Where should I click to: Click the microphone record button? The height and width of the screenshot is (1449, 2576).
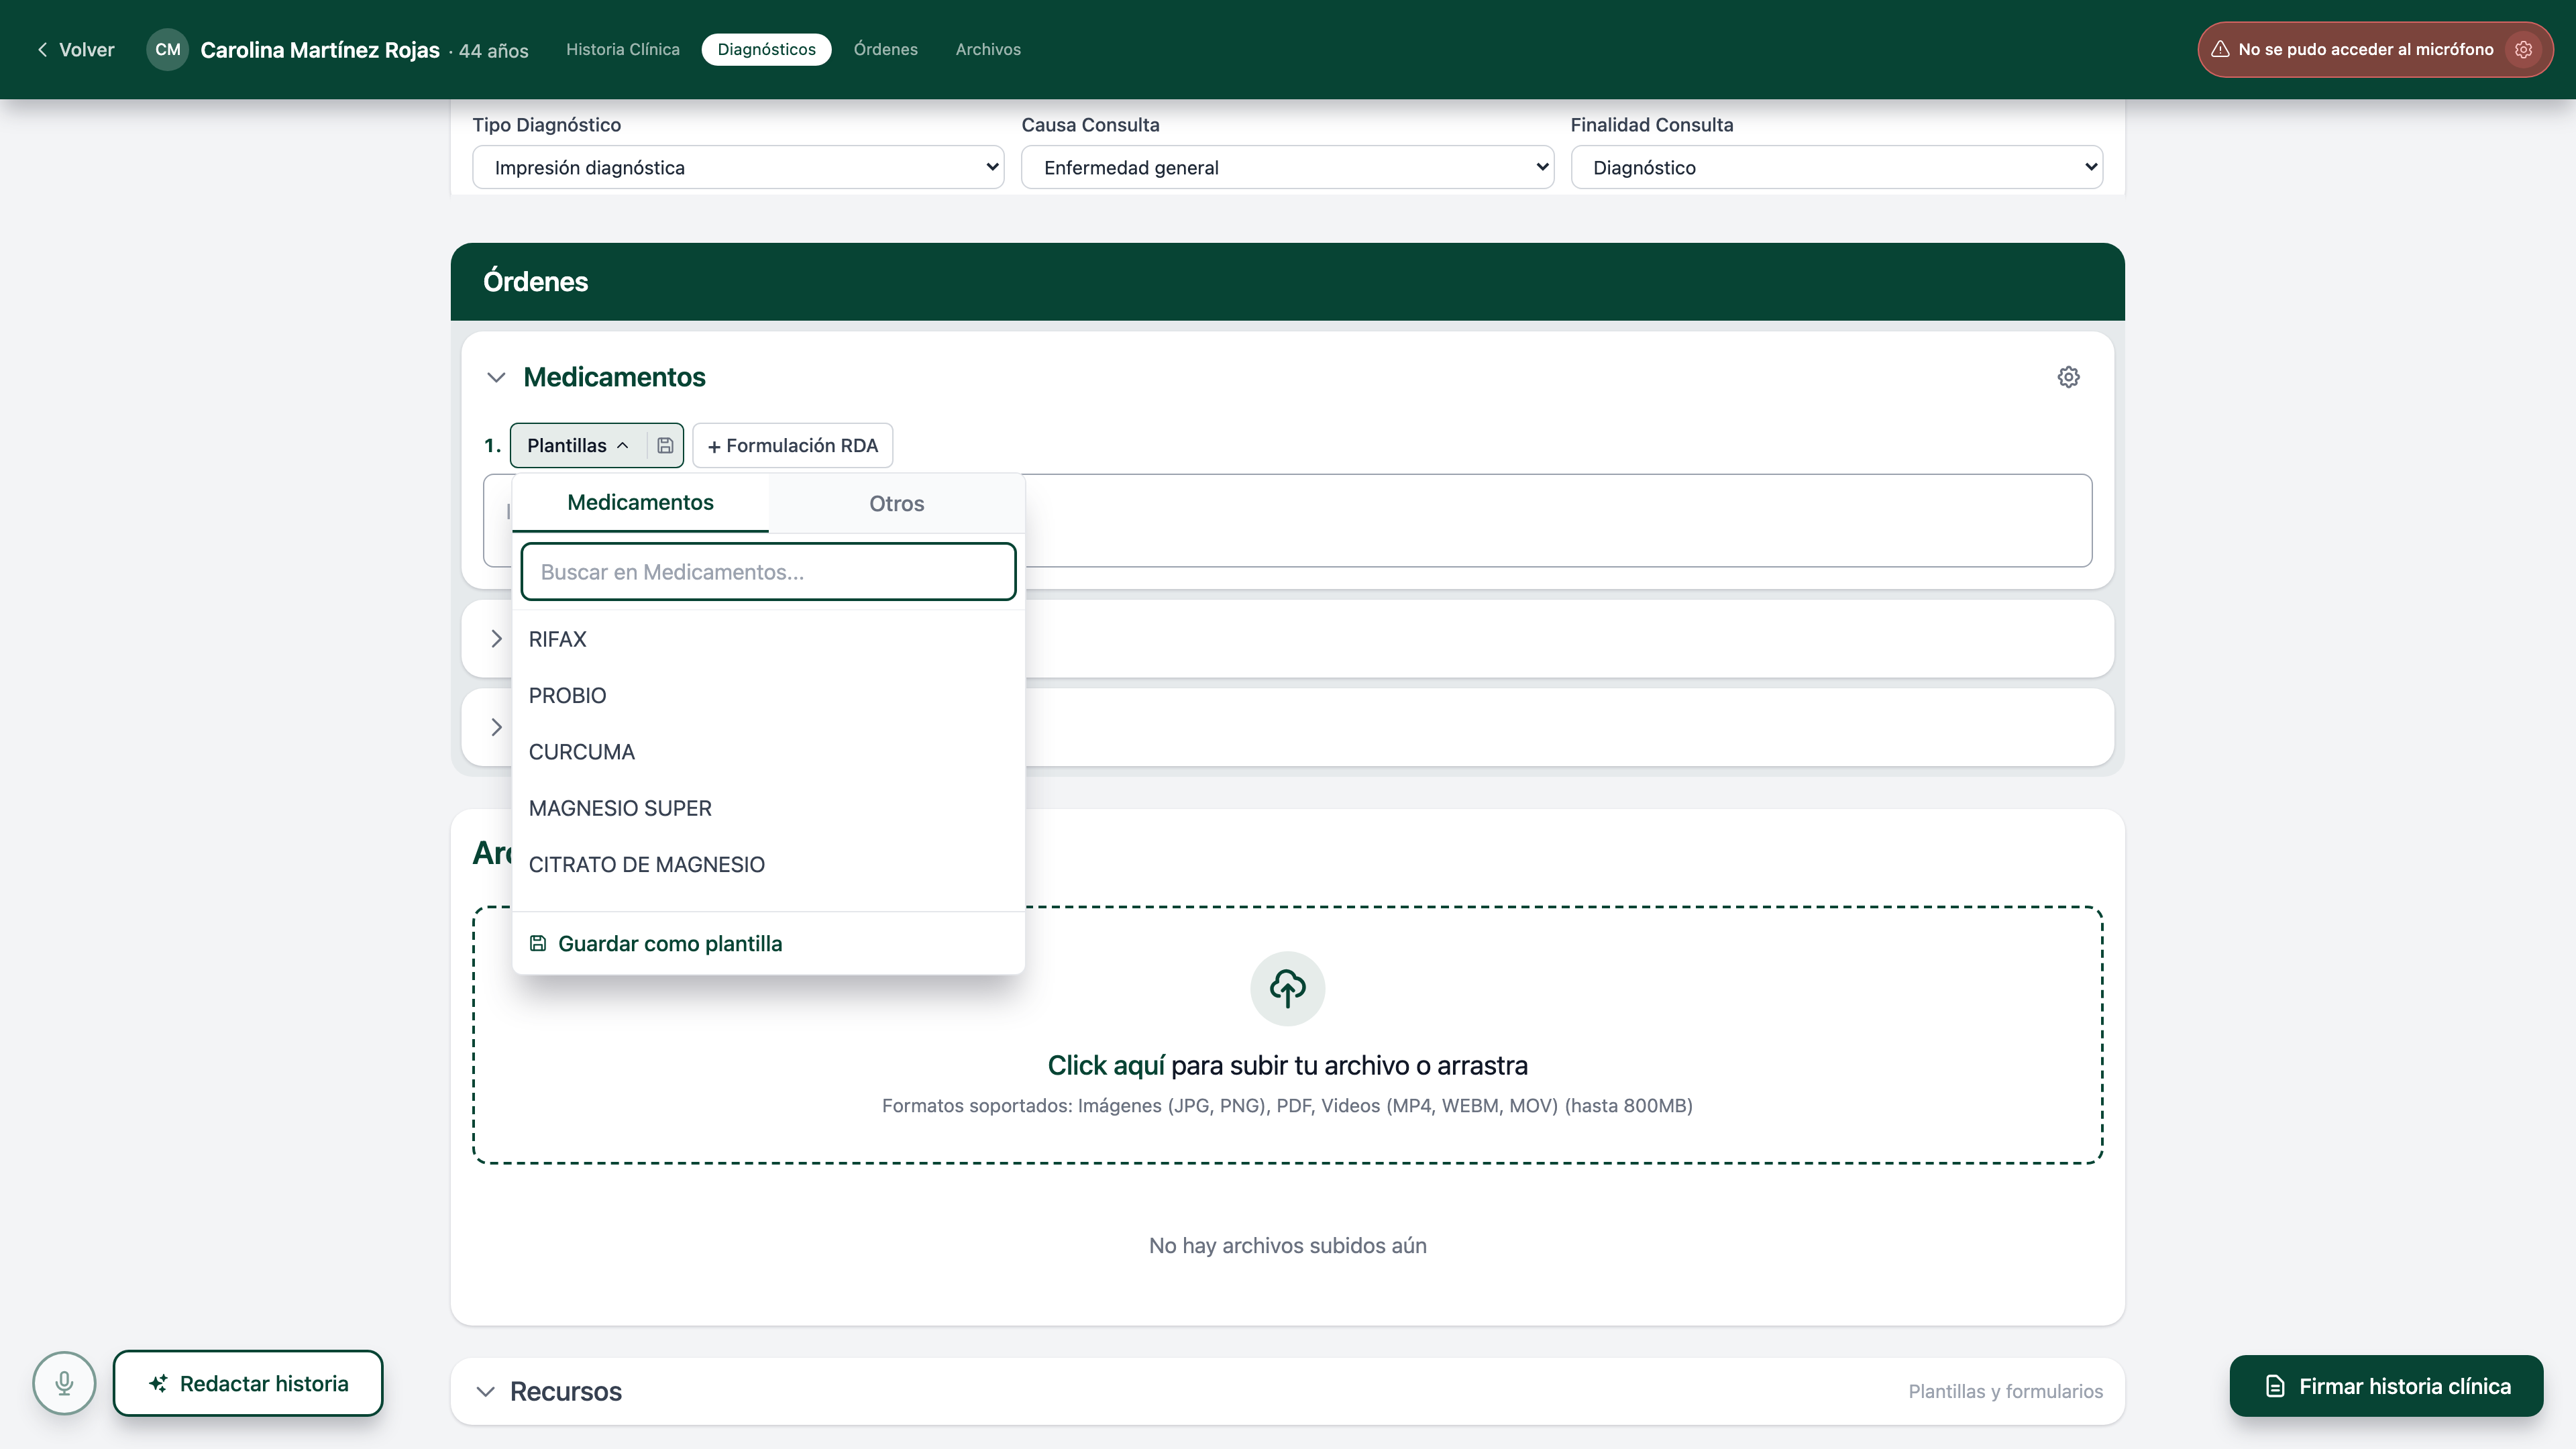(64, 1383)
